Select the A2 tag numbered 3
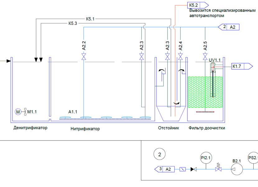 165,169
